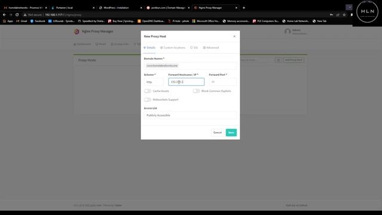
Task: Open the Home Lab Network bookmark
Action: 295,21
